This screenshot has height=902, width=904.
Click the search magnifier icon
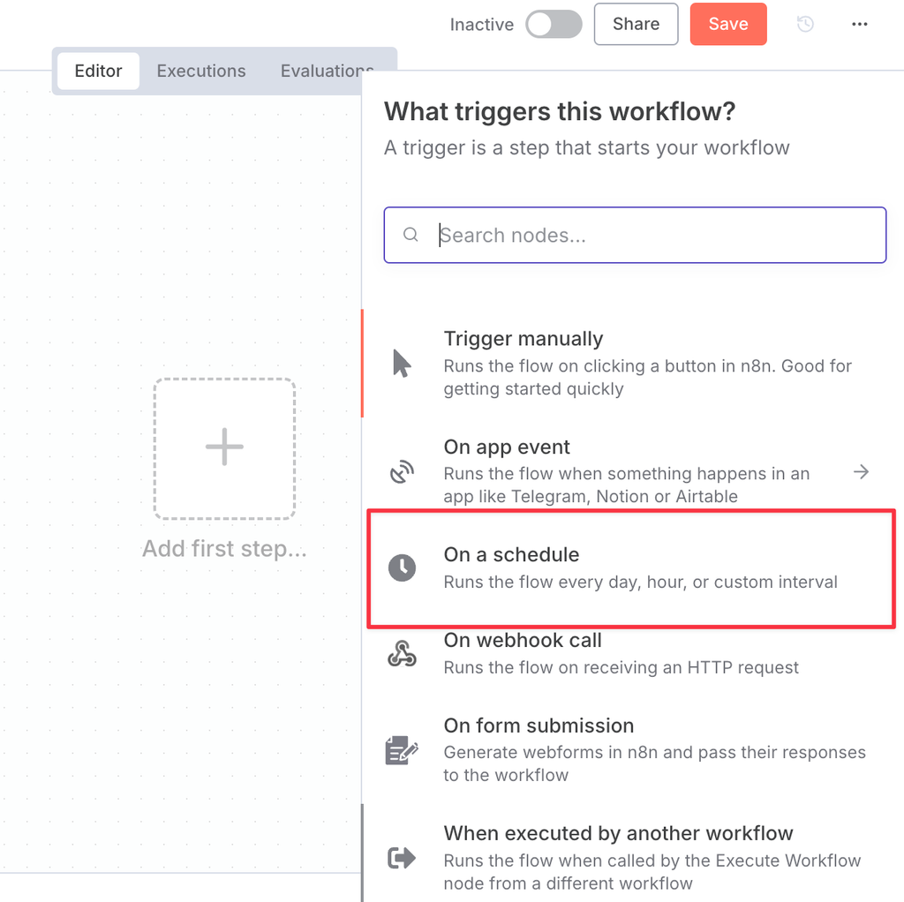tap(411, 235)
